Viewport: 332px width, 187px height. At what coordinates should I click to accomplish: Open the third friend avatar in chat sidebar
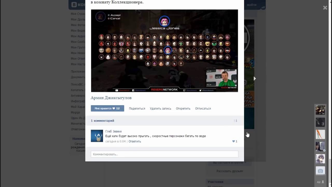[x=320, y=135]
